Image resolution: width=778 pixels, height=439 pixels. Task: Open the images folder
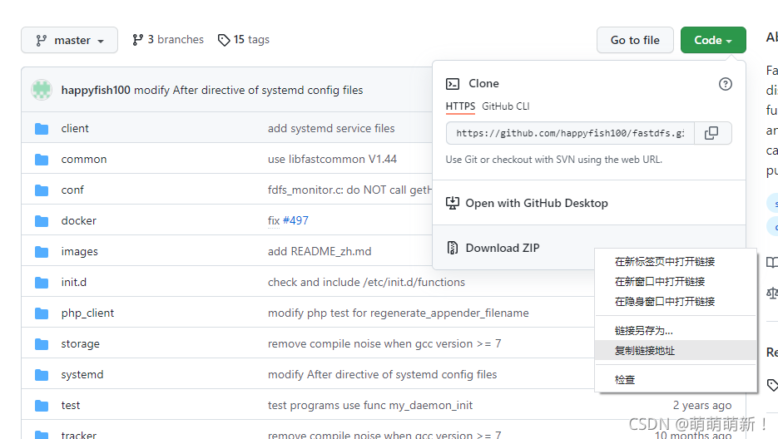point(79,251)
